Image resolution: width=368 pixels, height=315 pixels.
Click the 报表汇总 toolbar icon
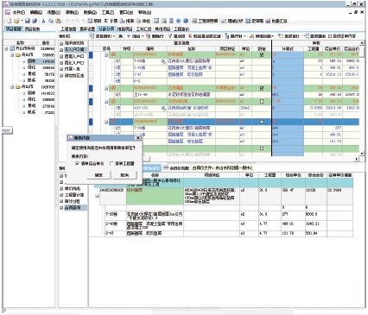click(268, 21)
